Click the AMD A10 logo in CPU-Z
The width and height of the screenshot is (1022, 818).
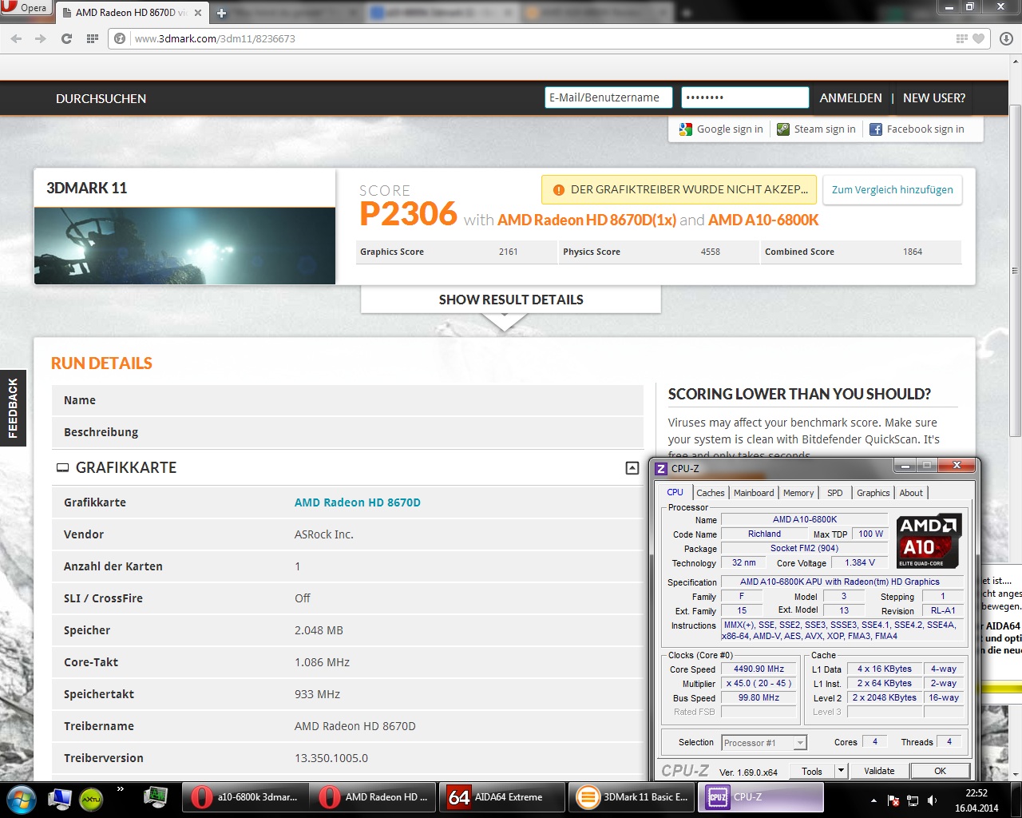(x=929, y=540)
